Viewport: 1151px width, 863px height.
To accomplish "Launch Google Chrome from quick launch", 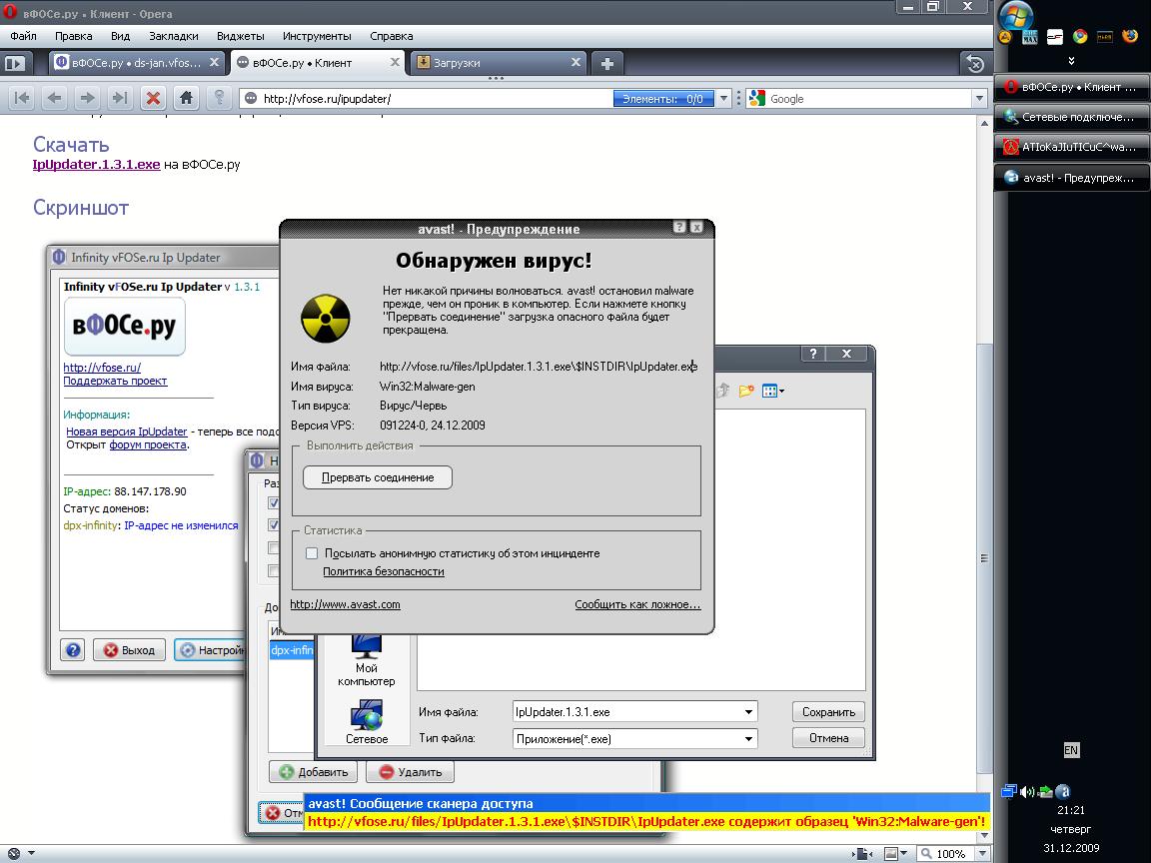I will (1080, 37).
